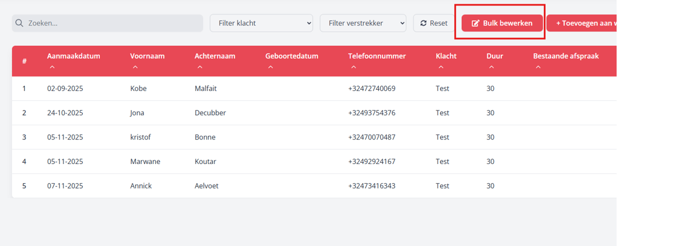Sort by Bestaande afspraak column arrow

(x=538, y=68)
